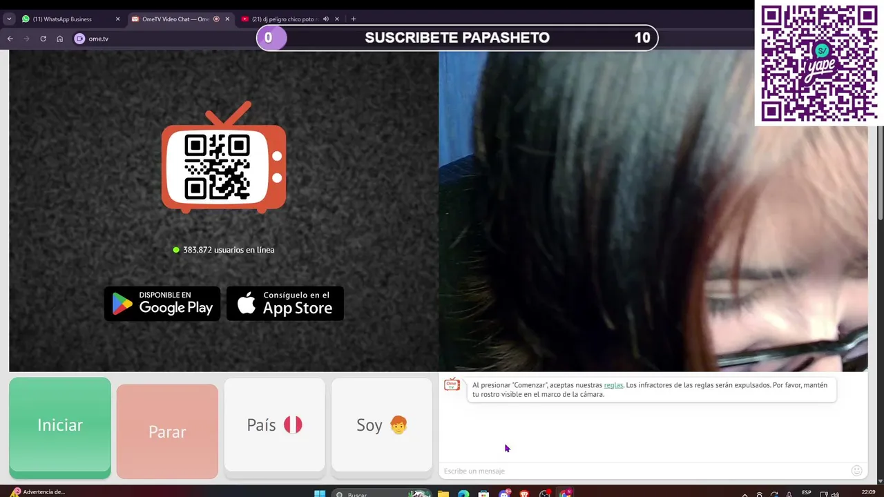
Task: Select the OmeTV Video Chat tab
Action: coord(180,19)
